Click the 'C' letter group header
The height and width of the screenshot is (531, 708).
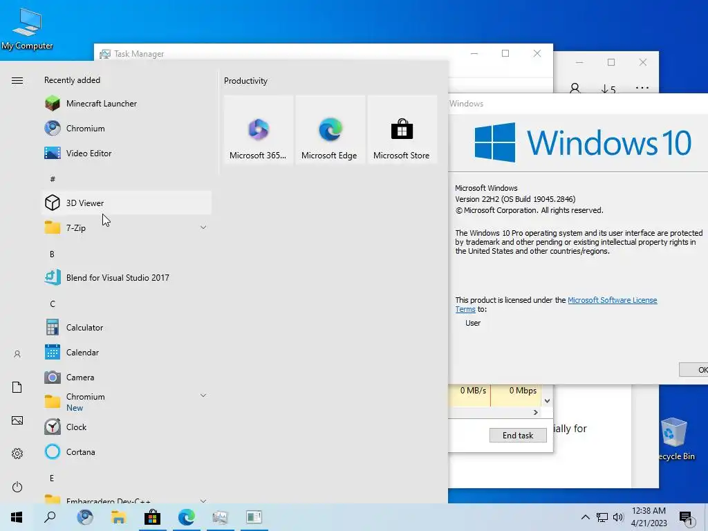pos(53,304)
